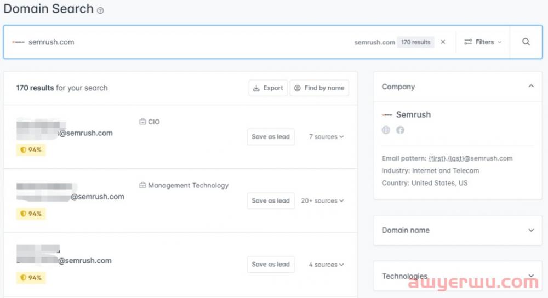Click the Find by name button

[319, 88]
